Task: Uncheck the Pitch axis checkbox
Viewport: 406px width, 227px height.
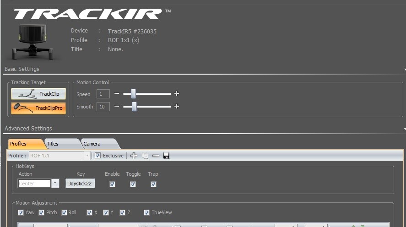Action: (42, 212)
